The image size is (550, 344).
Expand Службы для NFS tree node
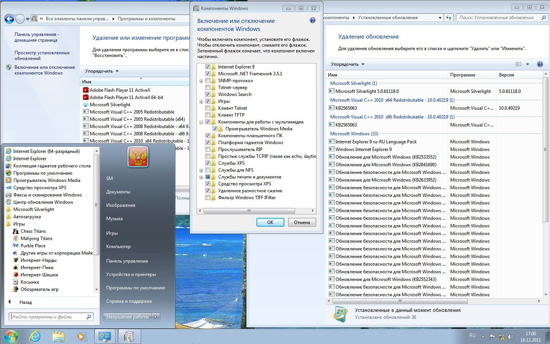201,170
